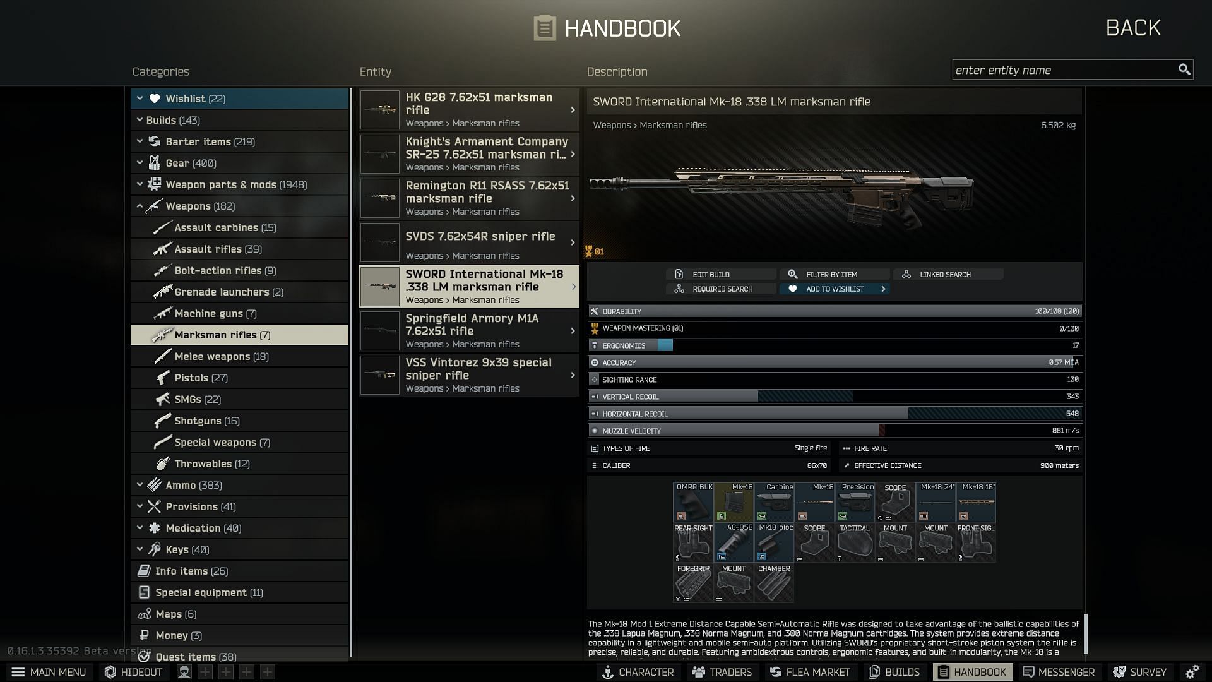The image size is (1212, 682).
Task: Click the entity name search field
Action: click(x=1069, y=69)
